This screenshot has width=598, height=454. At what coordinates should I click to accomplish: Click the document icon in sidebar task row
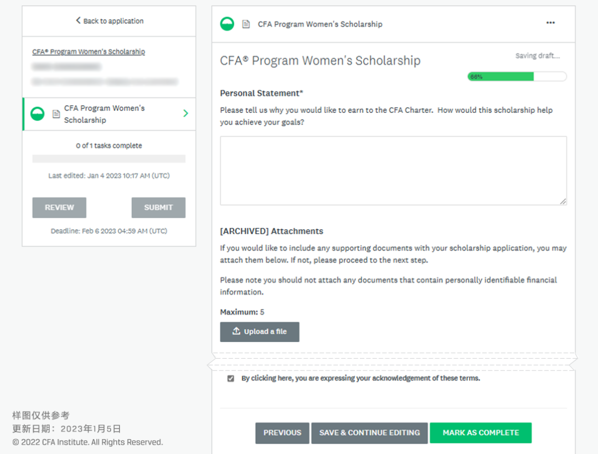coord(56,114)
